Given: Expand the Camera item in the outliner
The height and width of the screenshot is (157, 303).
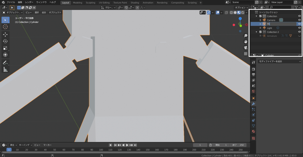Looking at the screenshot, I should pyautogui.click(x=260, y=20).
